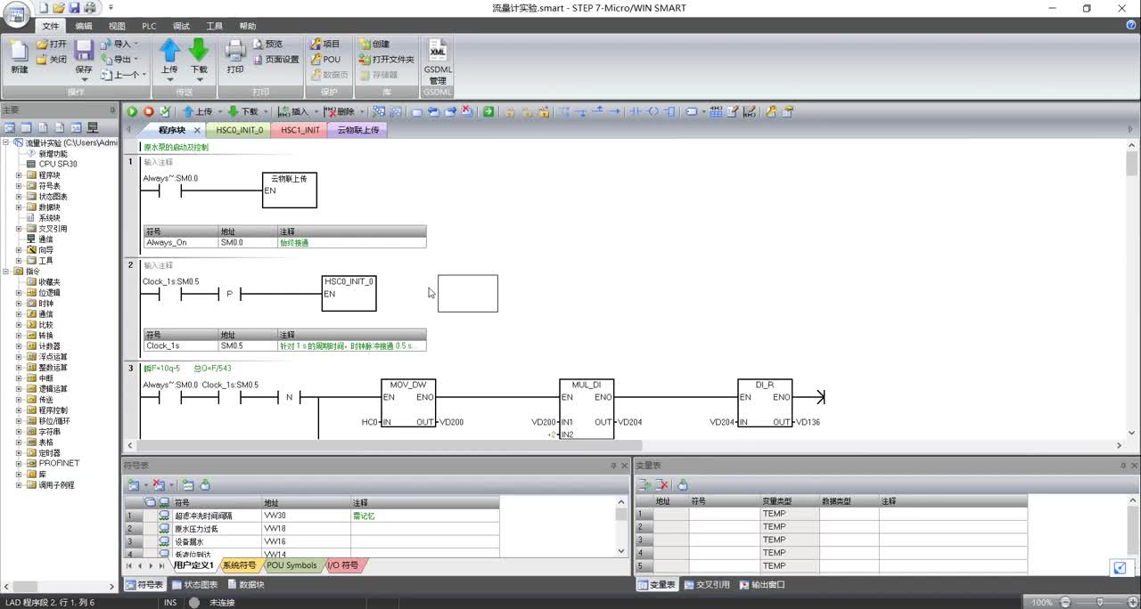Click the Compile checkmark toolbar icon

click(165, 111)
